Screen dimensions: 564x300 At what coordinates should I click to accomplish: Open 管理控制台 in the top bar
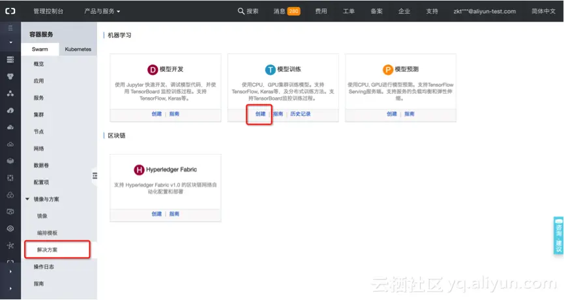point(48,11)
